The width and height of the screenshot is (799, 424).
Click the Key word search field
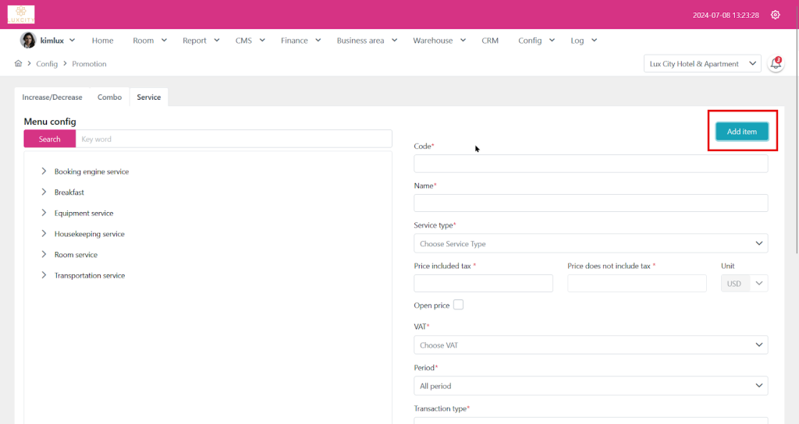[234, 139]
